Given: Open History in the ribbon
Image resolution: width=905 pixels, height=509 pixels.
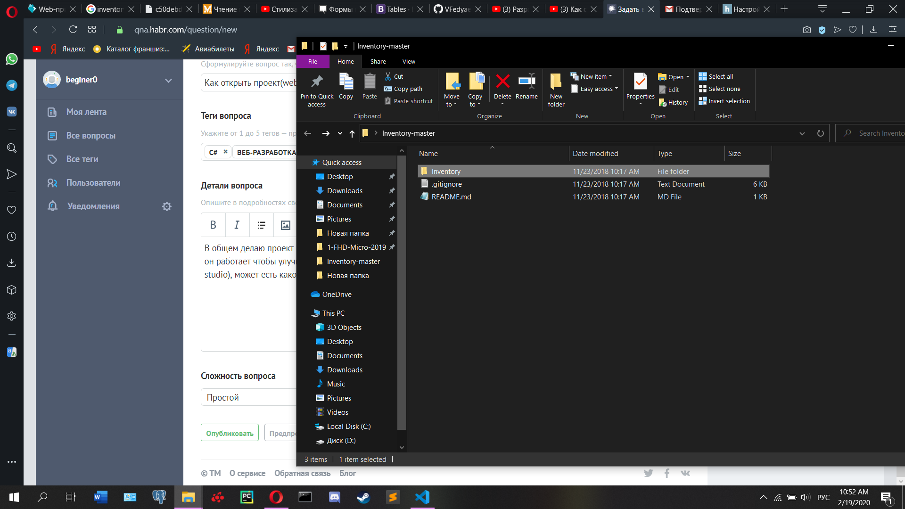Looking at the screenshot, I should pyautogui.click(x=673, y=102).
